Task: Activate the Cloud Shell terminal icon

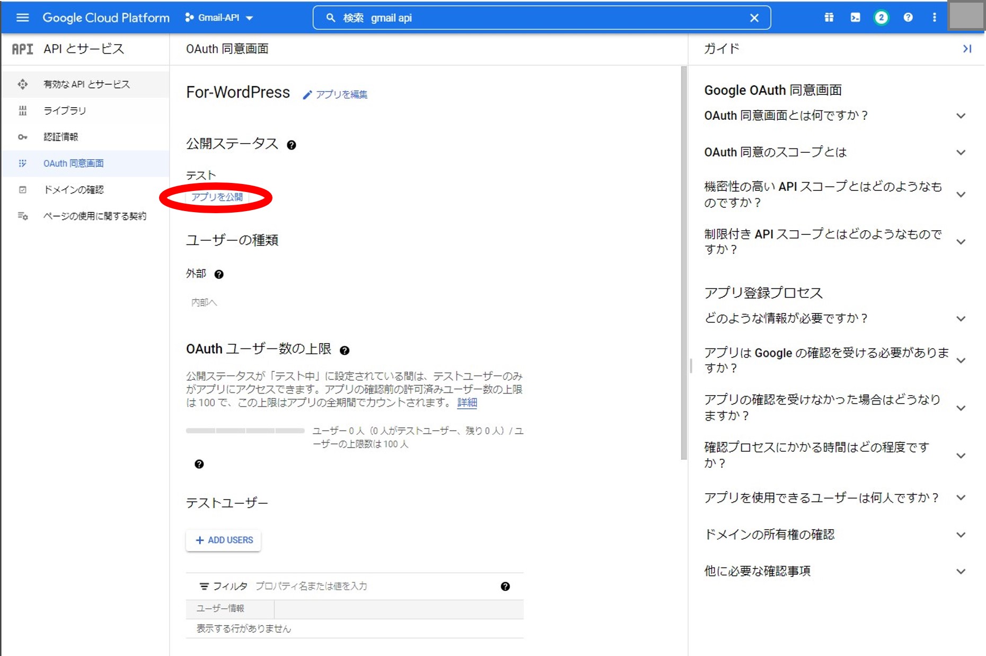Action: [856, 18]
